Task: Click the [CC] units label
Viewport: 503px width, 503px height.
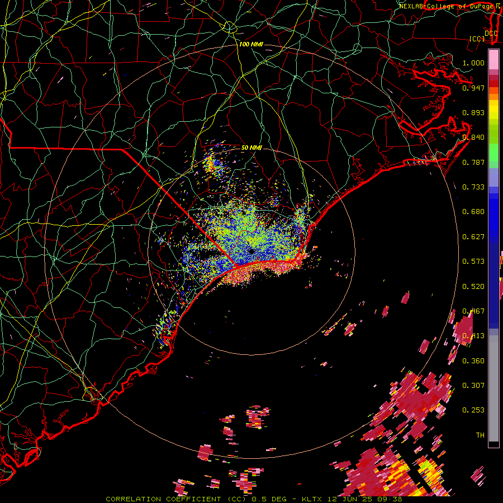Action: tap(477, 39)
